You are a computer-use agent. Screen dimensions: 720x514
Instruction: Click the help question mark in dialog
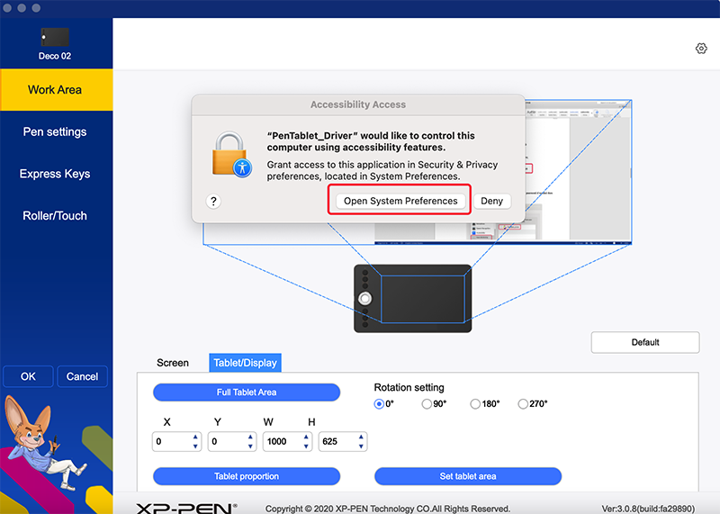click(213, 202)
